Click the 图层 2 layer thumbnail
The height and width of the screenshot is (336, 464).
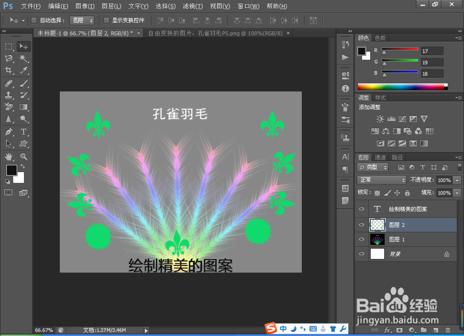coord(377,224)
